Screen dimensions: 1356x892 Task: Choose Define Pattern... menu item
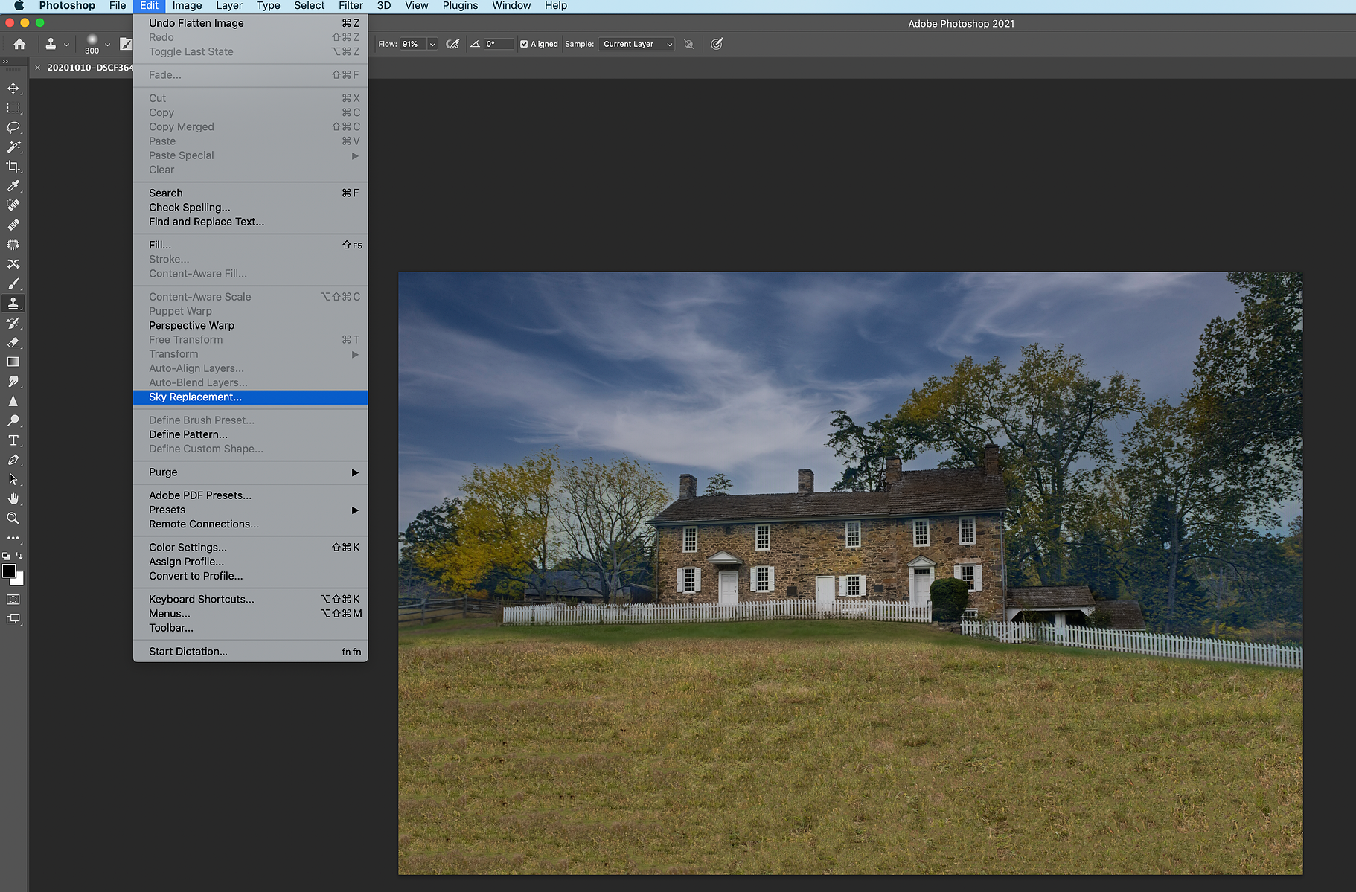[x=250, y=434]
